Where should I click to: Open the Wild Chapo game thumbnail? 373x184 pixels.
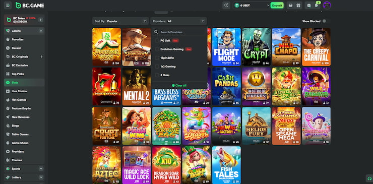pos(286,47)
